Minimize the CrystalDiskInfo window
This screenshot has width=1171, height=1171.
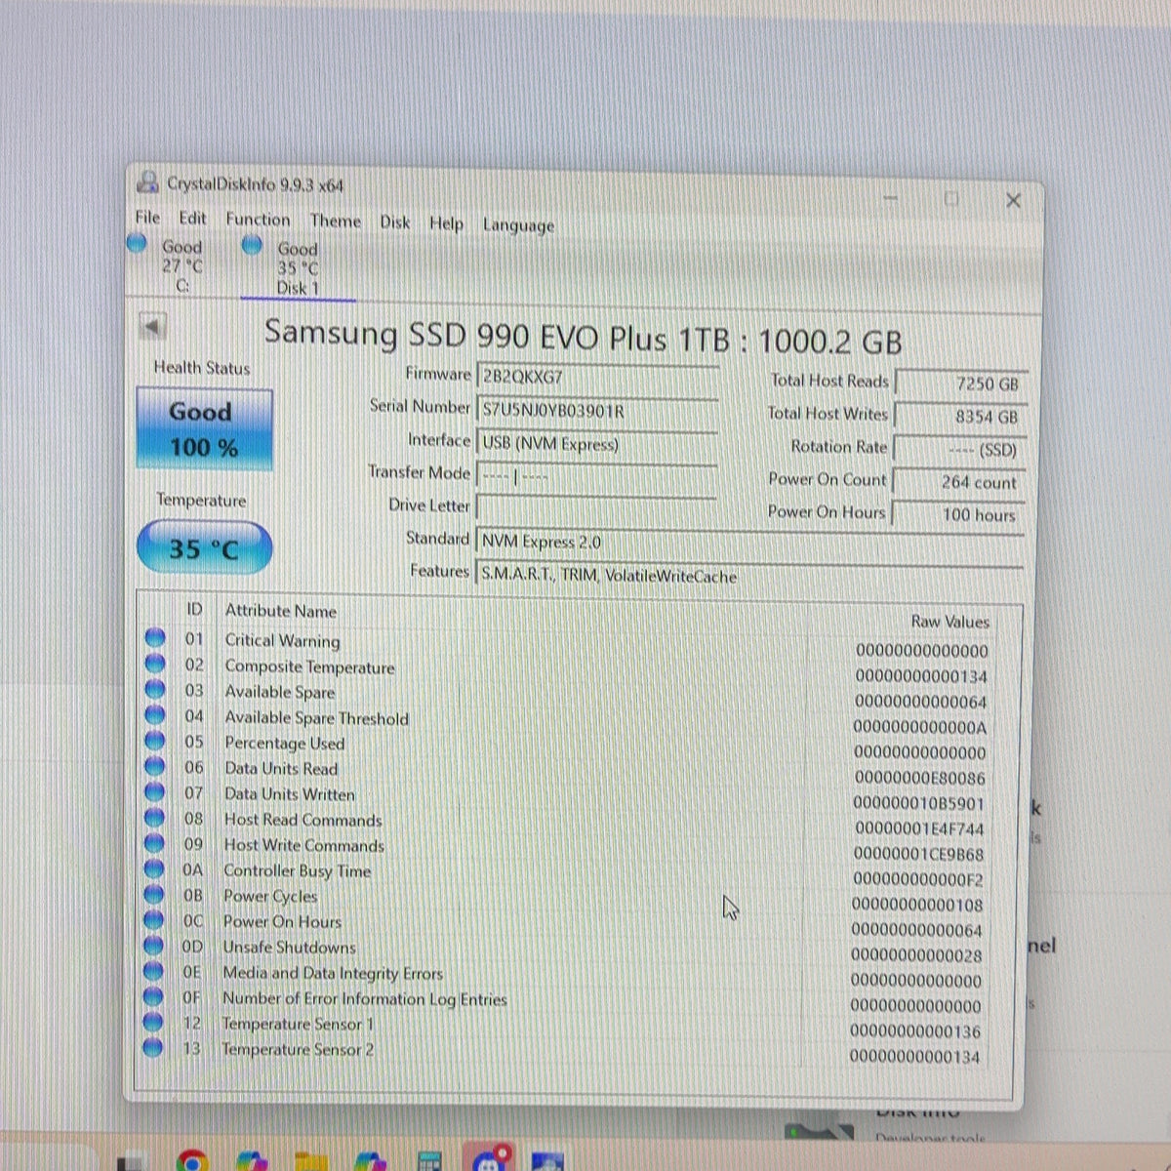(890, 198)
